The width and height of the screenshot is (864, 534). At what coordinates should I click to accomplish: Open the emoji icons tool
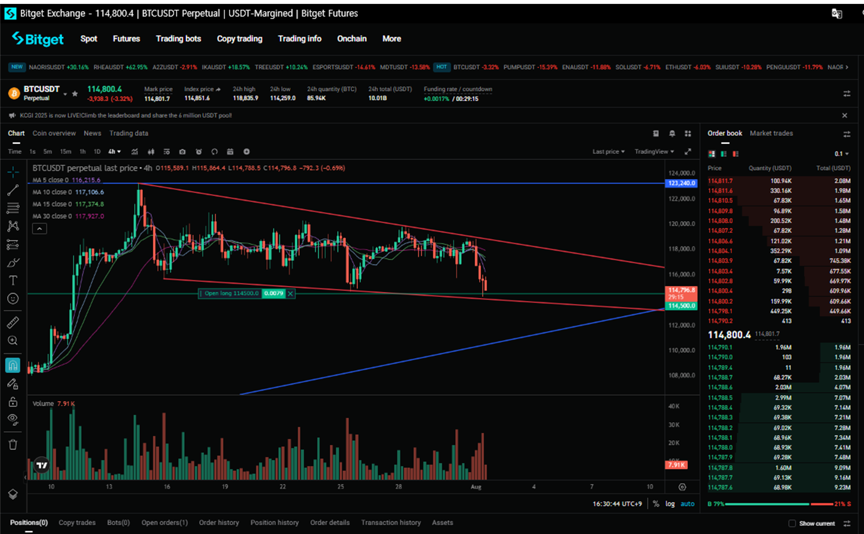(x=13, y=299)
